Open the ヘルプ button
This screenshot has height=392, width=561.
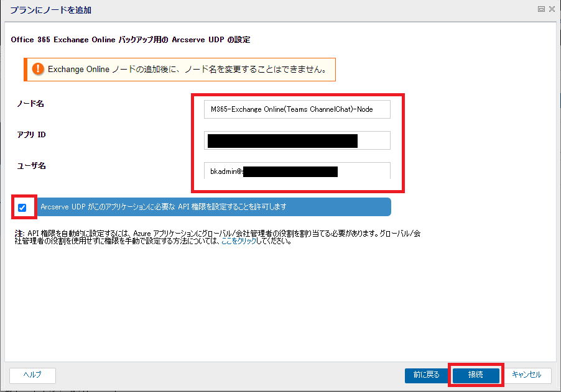(x=32, y=375)
